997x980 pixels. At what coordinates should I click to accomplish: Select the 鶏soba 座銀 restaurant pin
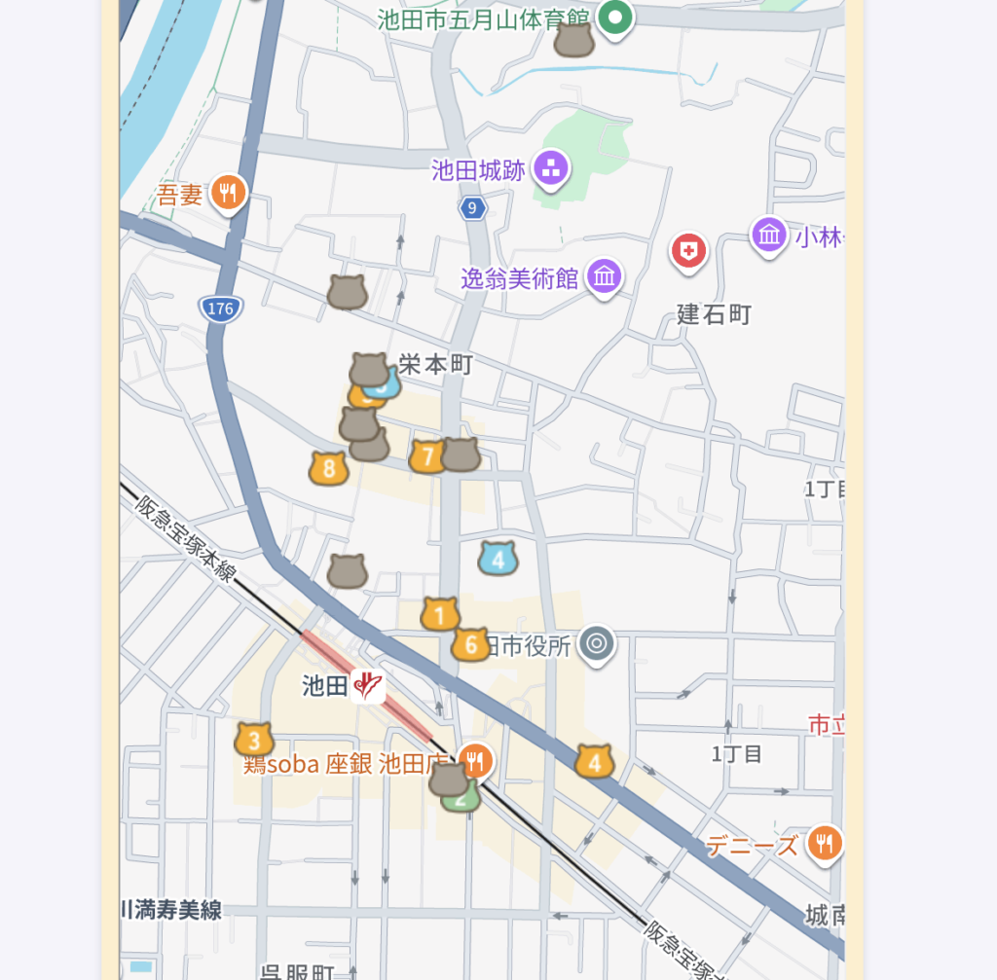coord(475,760)
